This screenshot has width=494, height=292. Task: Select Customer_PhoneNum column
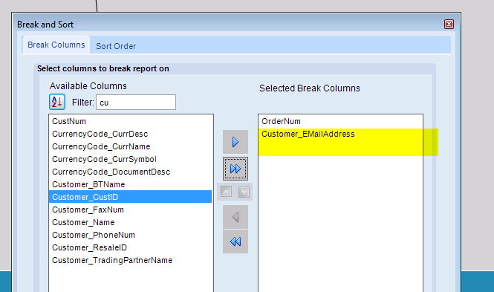(x=130, y=235)
